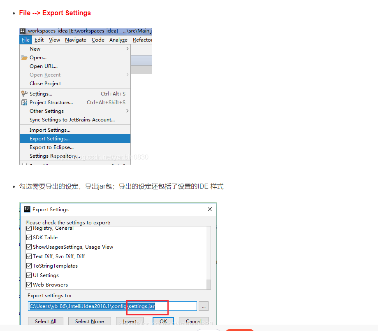Click the 'Export settings to:' label
The height and width of the screenshot is (331, 378).
(49, 296)
